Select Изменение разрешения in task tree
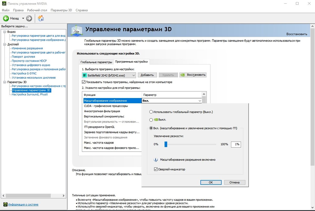The width and height of the screenshot is (315, 211). [x=27, y=48]
